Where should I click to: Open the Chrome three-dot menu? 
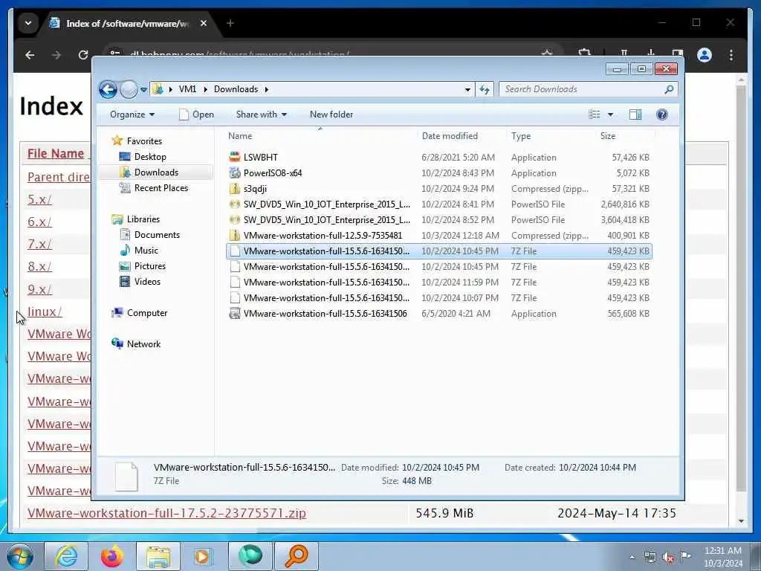pos(731,55)
